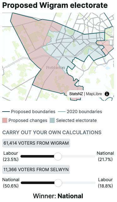Viewport: 117px width, 202px height.
Task: Click the Labour 23.5% label for Wigram
Action: click(11, 156)
